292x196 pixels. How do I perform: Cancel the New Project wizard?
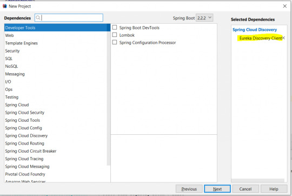point(245,189)
